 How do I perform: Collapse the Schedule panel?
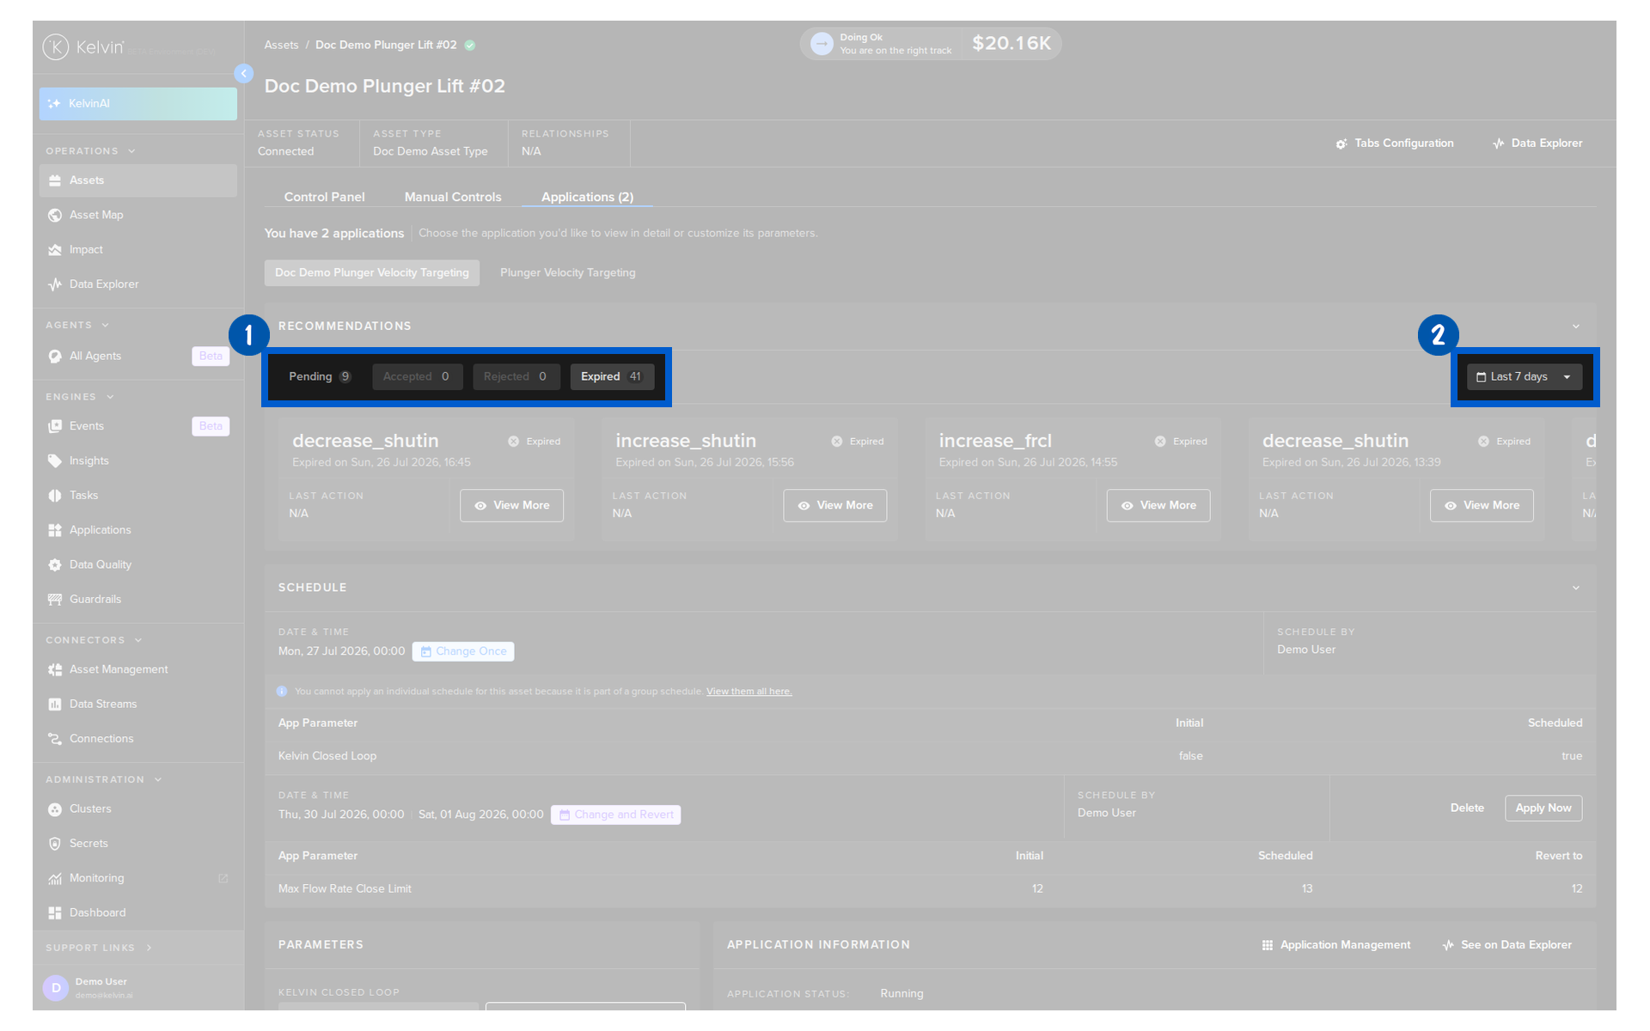(1576, 588)
